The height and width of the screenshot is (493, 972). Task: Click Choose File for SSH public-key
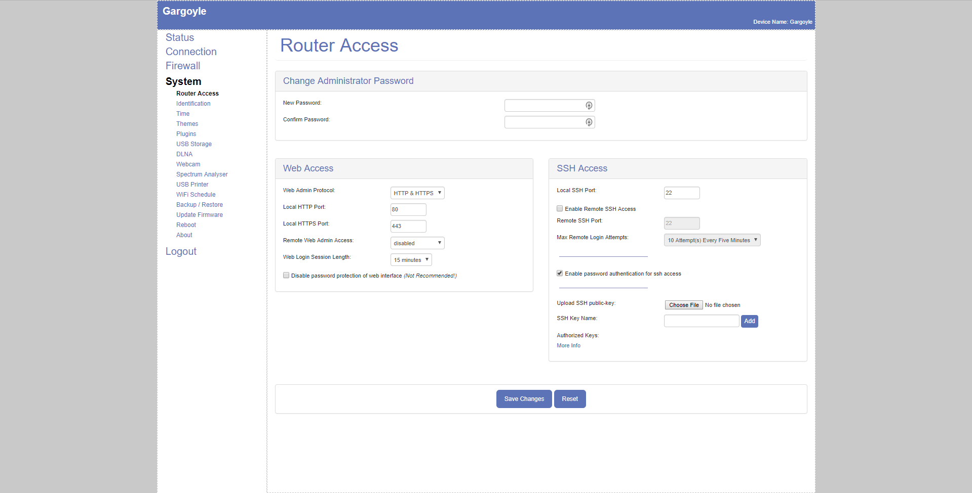point(683,305)
